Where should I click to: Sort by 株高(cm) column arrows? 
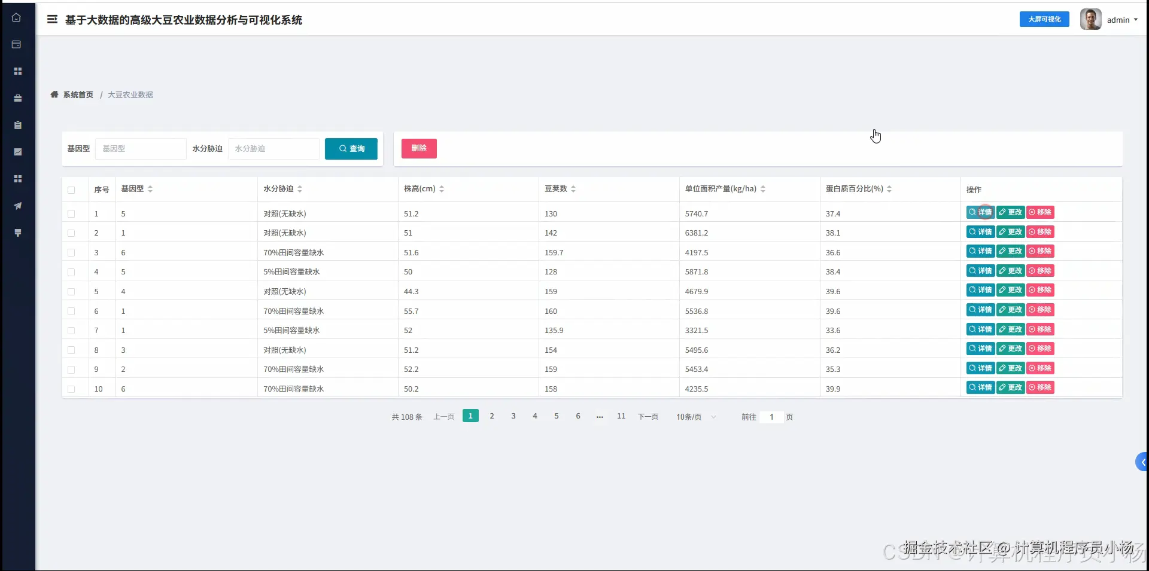442,189
